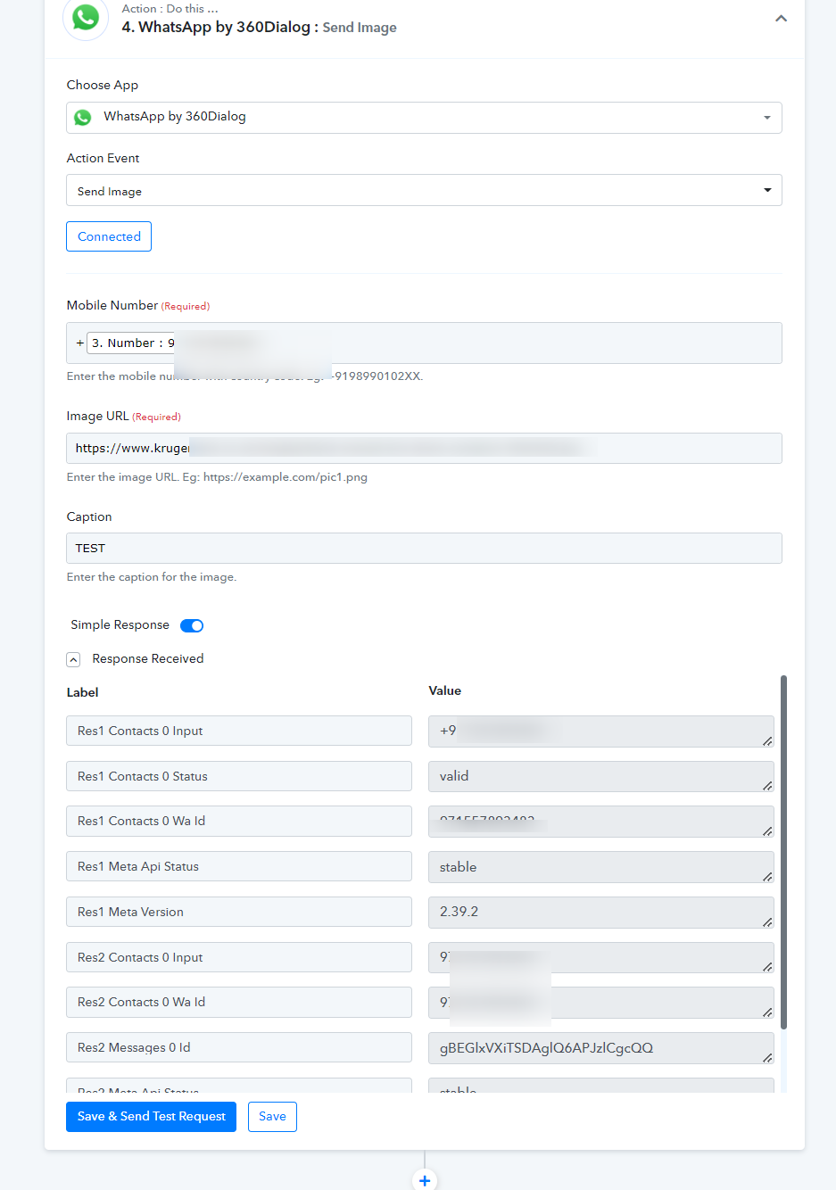This screenshot has height=1190, width=836.
Task: Click the Res1 Contacts 0 Input value field
Action: coord(601,731)
